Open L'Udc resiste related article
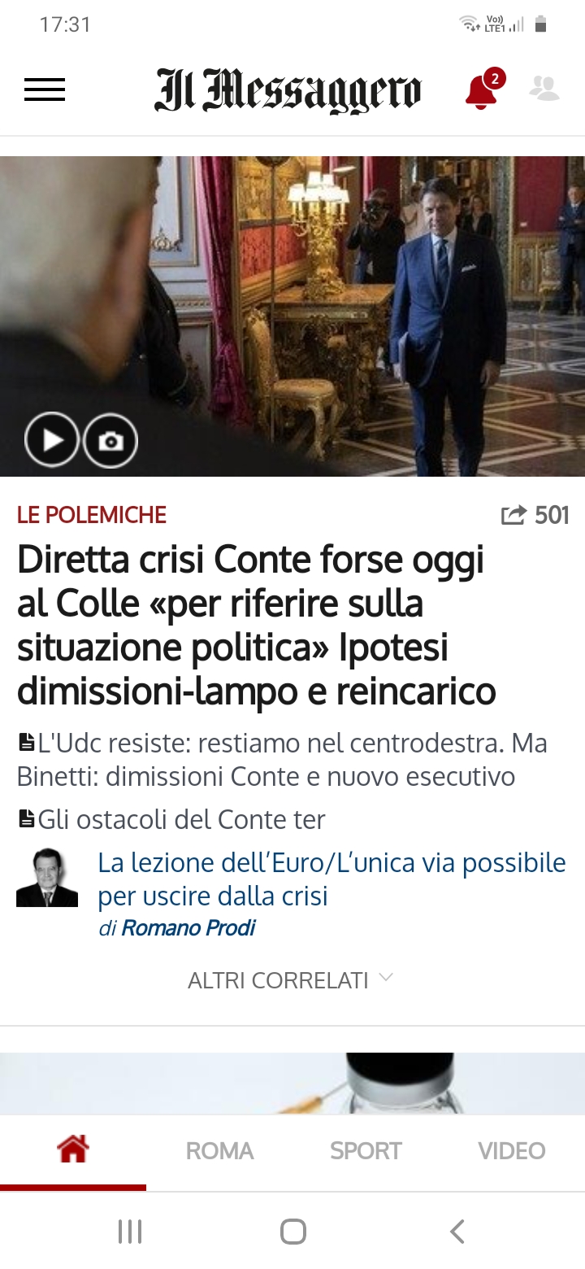Viewport: 585px width, 1269px height. 282,760
